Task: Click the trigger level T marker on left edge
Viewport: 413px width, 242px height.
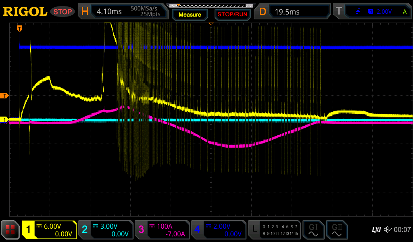Action: [4, 96]
